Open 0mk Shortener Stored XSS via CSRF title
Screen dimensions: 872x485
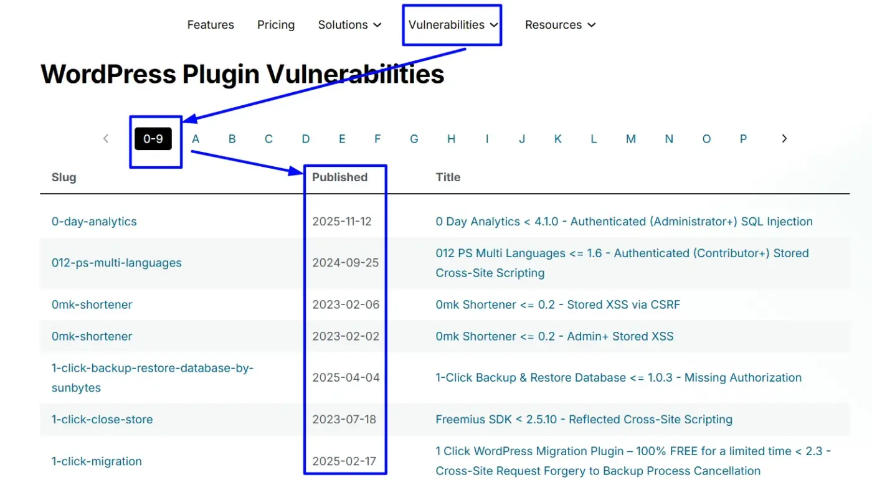coord(558,304)
